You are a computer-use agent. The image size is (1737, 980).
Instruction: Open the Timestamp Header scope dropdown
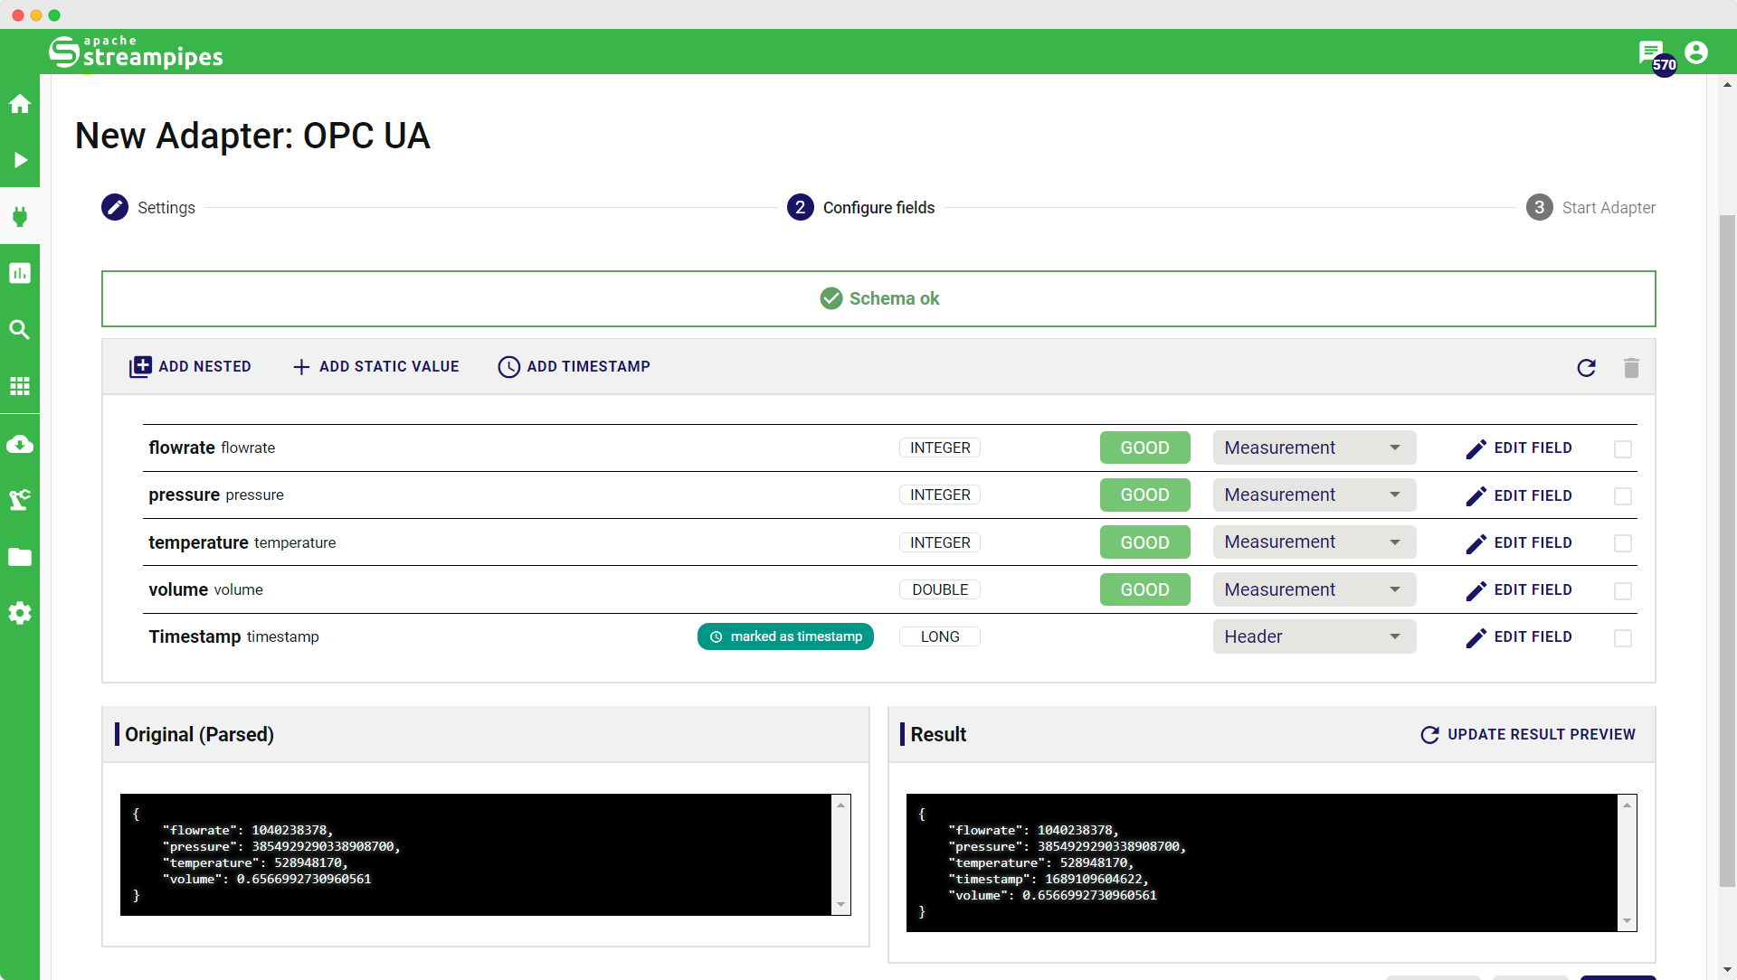tap(1314, 637)
